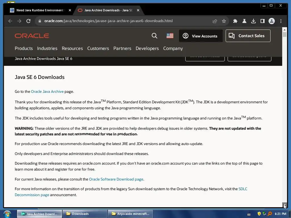The width and height of the screenshot is (291, 218).
Task: Open Oracle site search
Action: pyautogui.click(x=154, y=35)
